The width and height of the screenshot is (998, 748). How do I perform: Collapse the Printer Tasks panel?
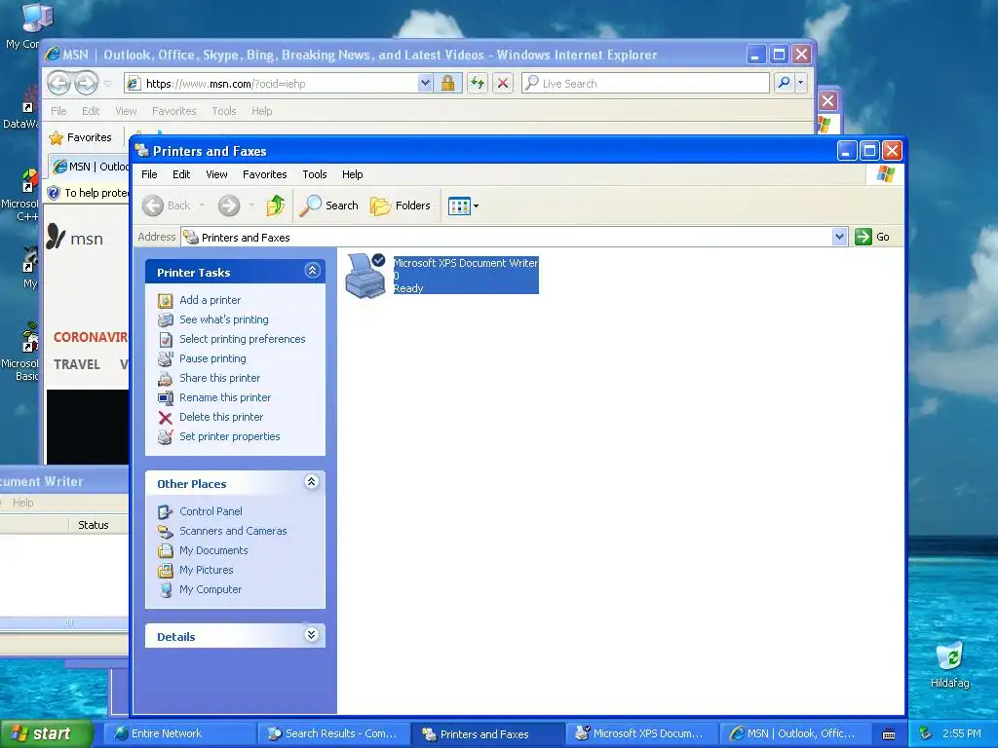312,271
